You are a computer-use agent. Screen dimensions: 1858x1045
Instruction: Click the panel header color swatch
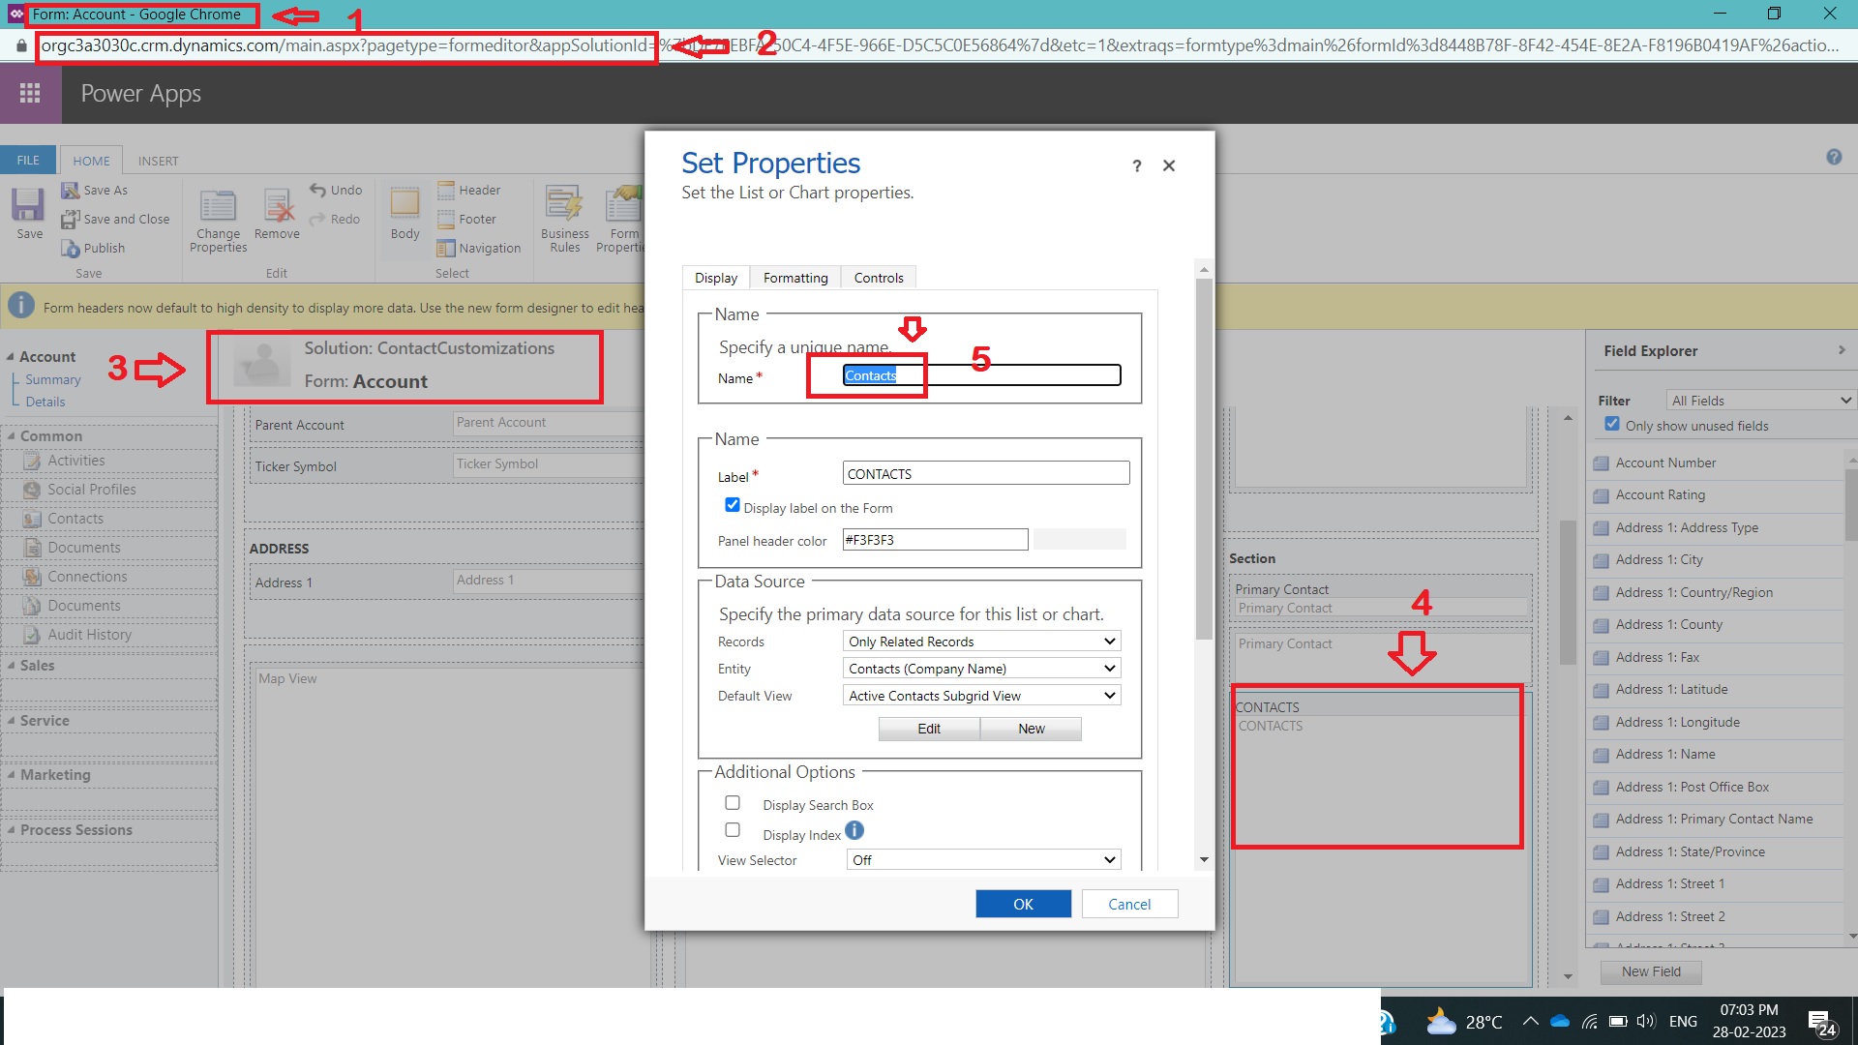[x=1079, y=539]
